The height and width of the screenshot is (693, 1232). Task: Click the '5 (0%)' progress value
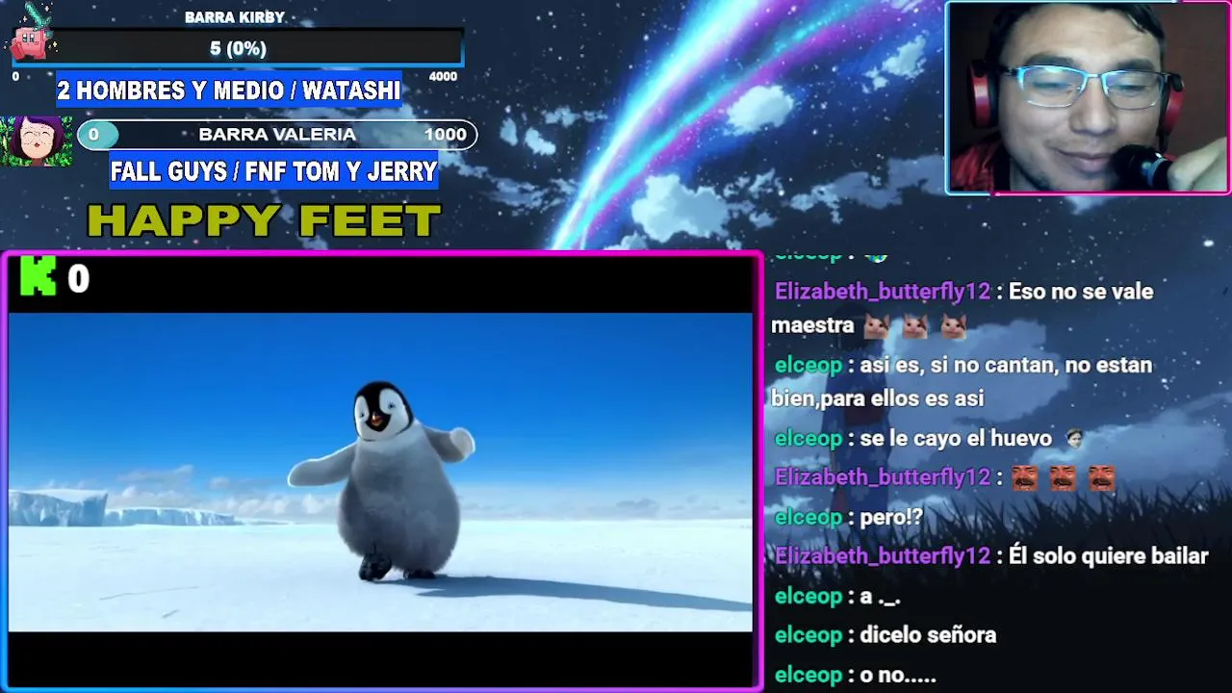click(238, 48)
